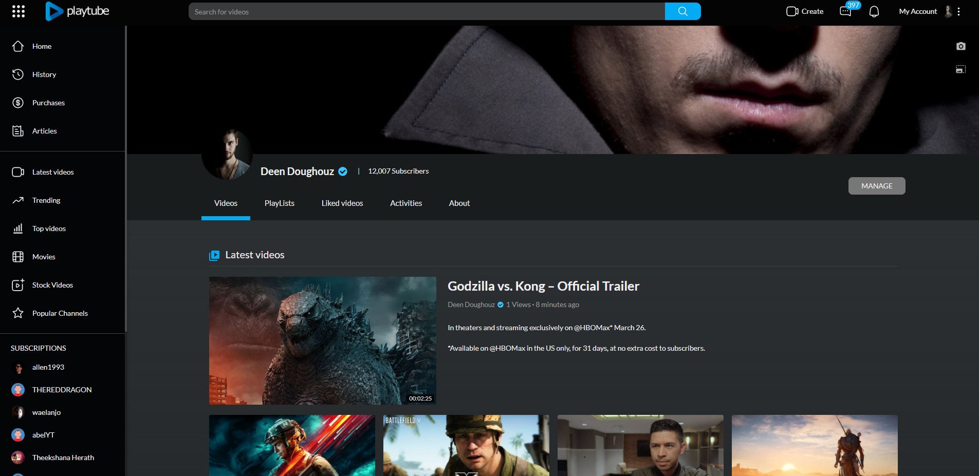
Task: Click the Trending arrow icon
Action: click(x=18, y=200)
